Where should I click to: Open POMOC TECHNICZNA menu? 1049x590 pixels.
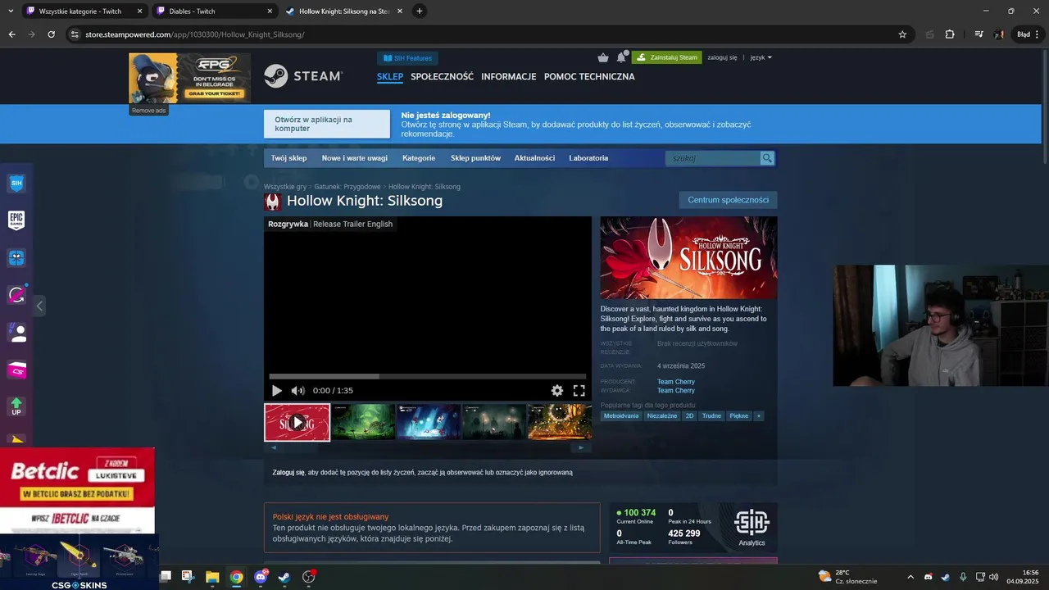pos(589,76)
